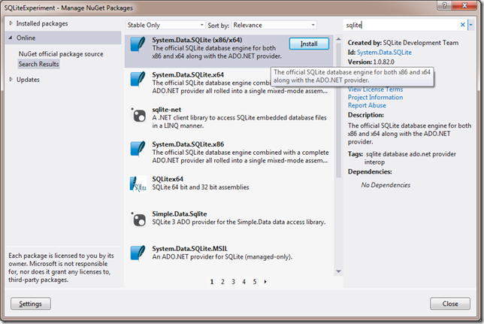The image size is (484, 324).
Task: Select the System.Data.SQLite.MSIL package title
Action: point(190,249)
